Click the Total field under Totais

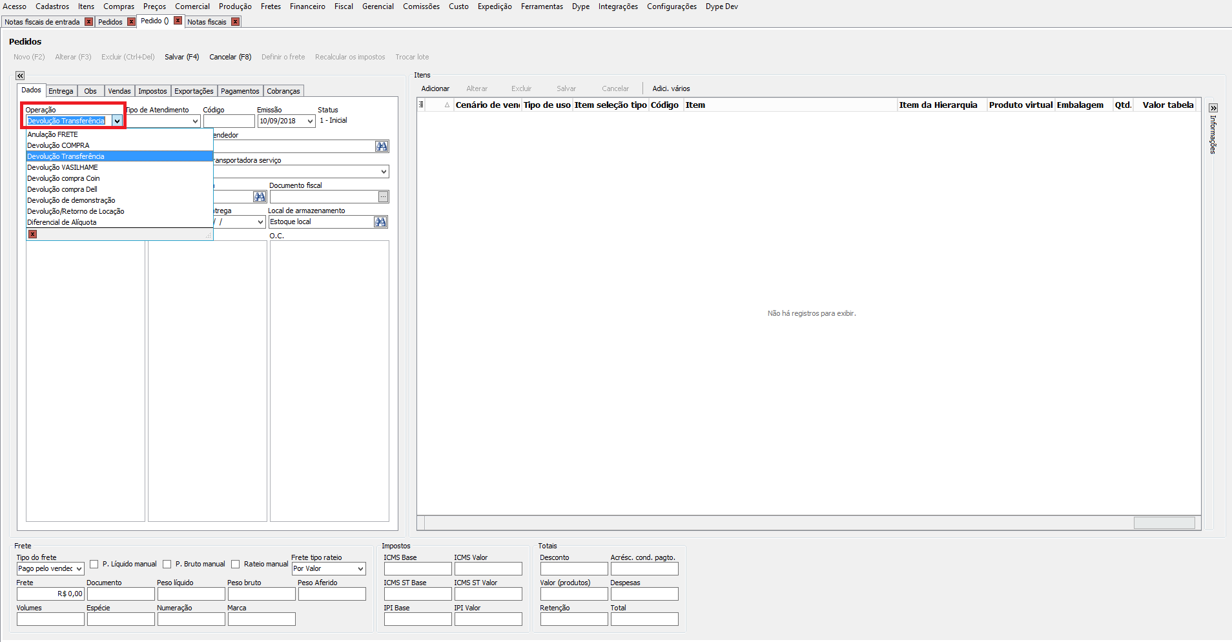(644, 619)
